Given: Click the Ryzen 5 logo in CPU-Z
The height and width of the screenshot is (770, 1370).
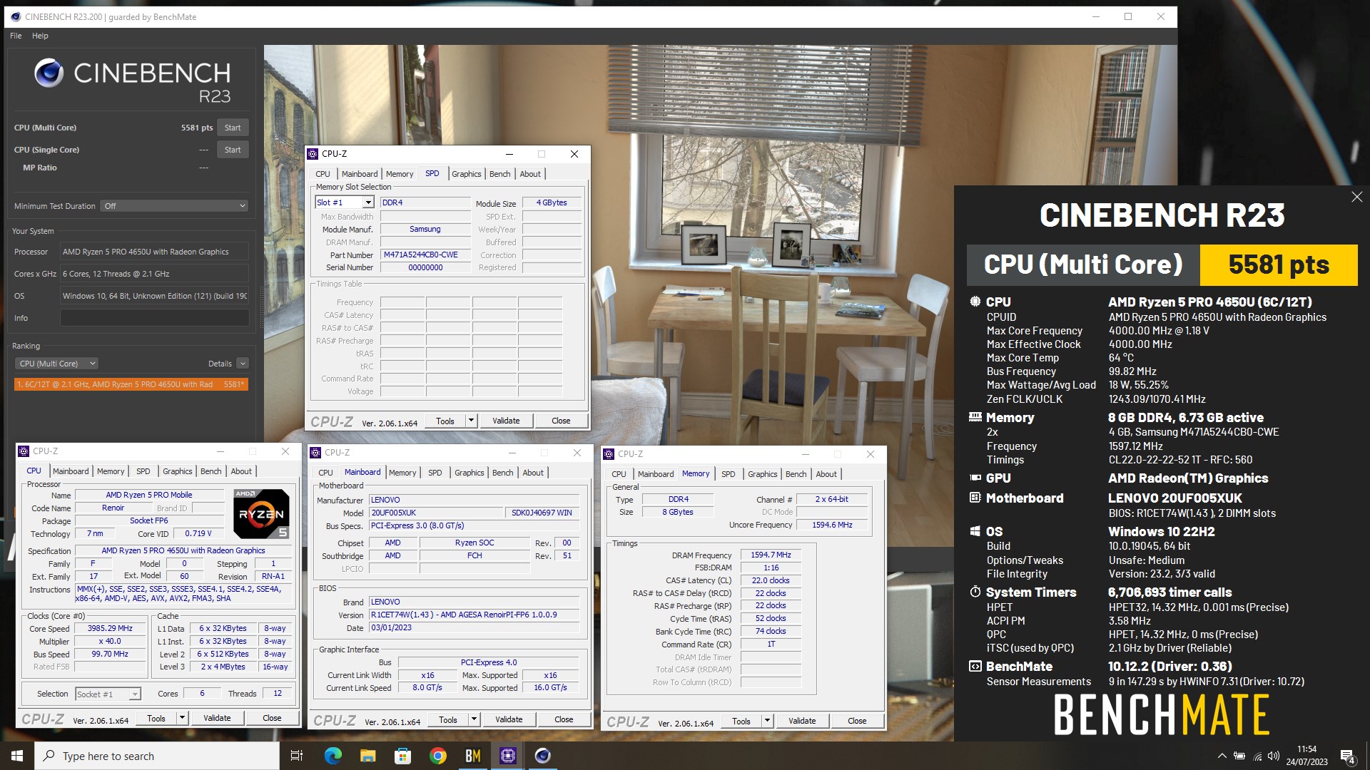Looking at the screenshot, I should tap(261, 513).
